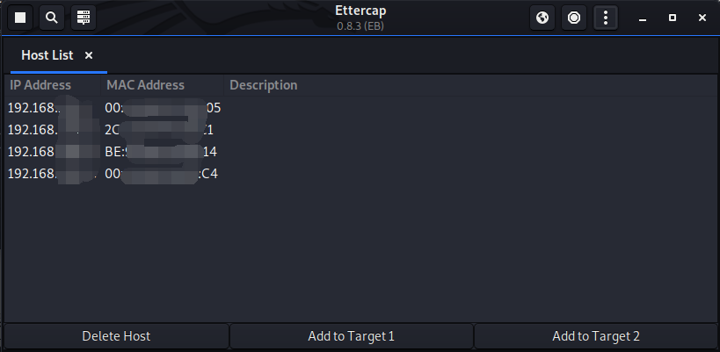Image resolution: width=720 pixels, height=352 pixels.
Task: Open the three-dot Ettercap menu
Action: [605, 18]
